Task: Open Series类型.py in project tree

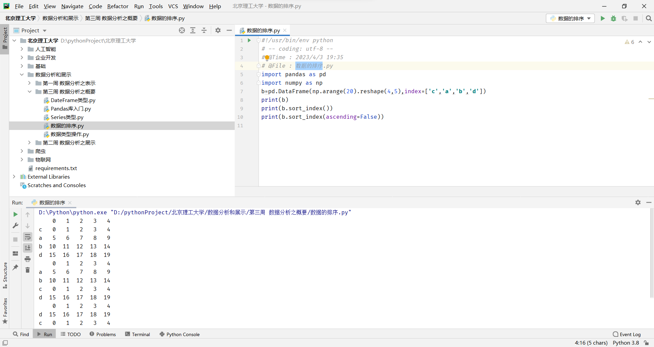Action: tap(67, 117)
